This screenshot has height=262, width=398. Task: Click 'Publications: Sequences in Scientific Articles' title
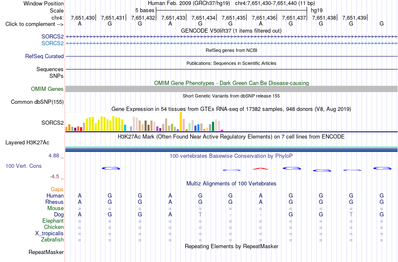pos(231,64)
